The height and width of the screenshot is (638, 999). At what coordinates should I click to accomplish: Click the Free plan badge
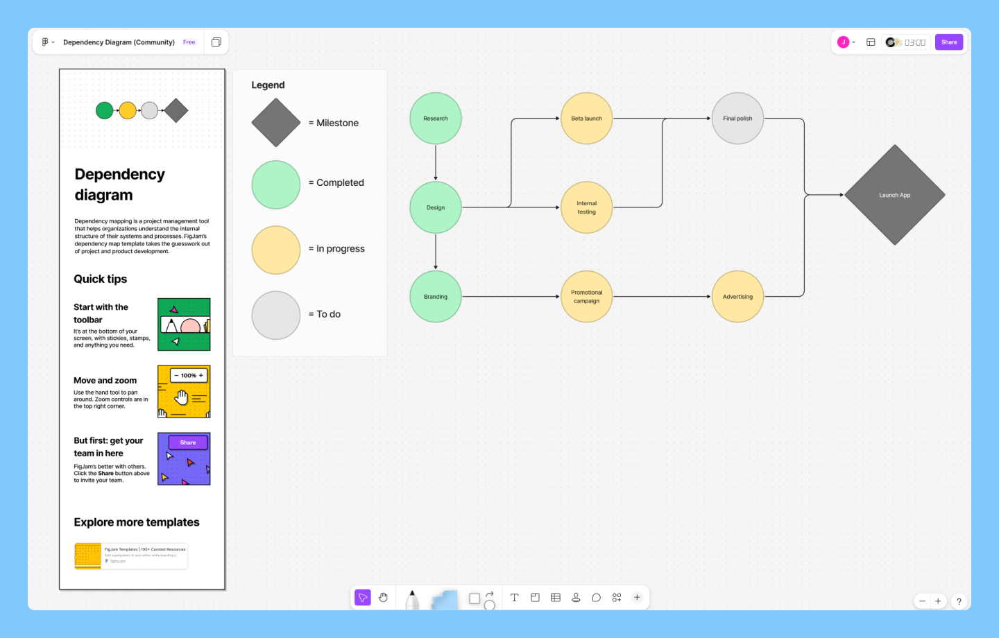coord(189,42)
